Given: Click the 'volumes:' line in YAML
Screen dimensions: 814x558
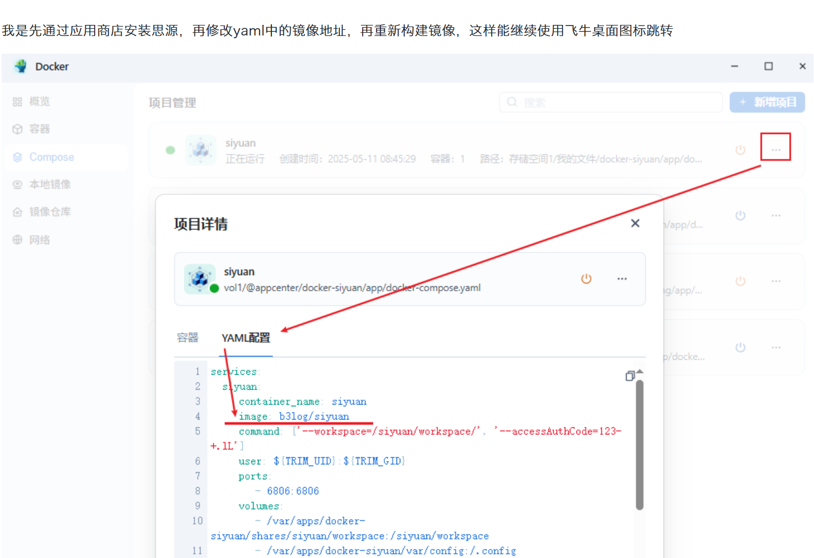Looking at the screenshot, I should (261, 506).
